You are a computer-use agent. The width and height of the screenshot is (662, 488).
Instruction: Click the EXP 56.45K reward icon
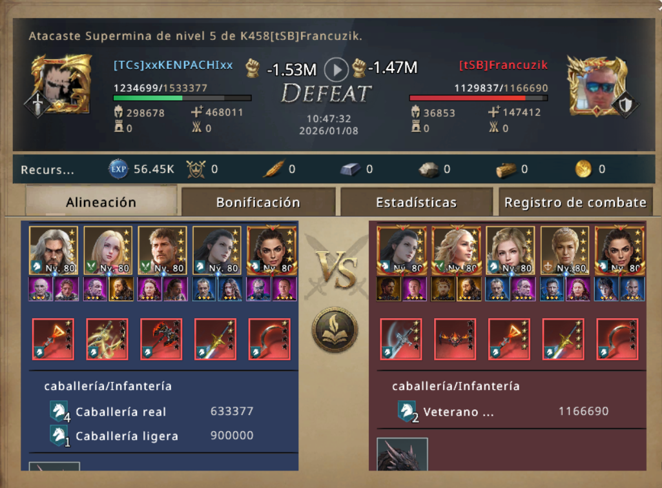[x=118, y=169]
